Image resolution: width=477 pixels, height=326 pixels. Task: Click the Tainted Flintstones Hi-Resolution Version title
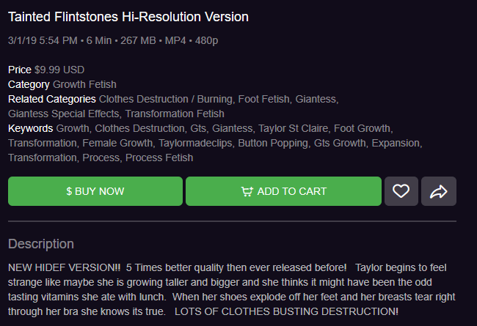[128, 17]
